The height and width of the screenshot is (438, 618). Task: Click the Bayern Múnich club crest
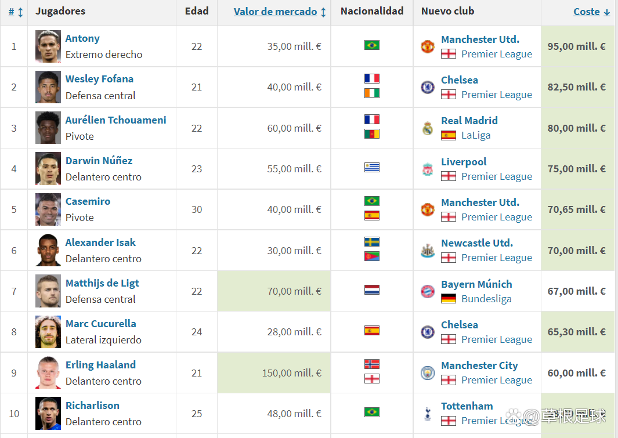pyautogui.click(x=428, y=291)
